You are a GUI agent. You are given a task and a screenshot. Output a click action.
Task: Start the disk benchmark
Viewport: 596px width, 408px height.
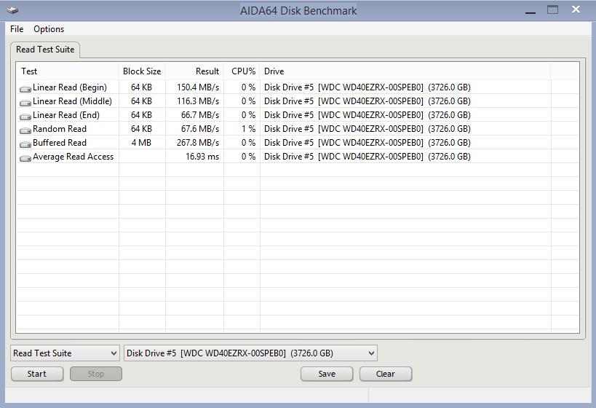pyautogui.click(x=37, y=374)
